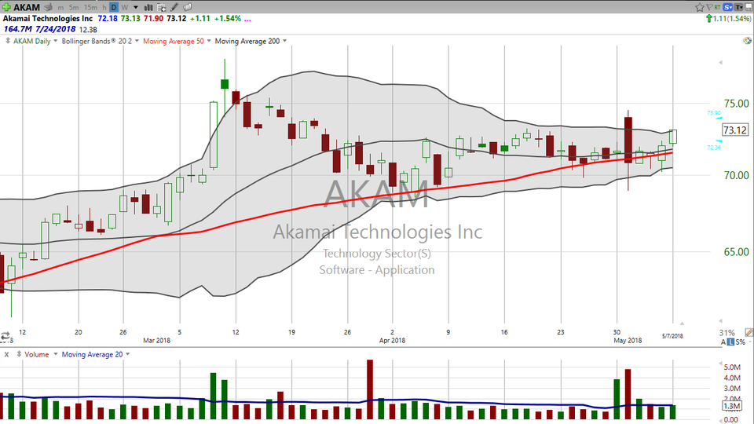Click the AKAM ticker symbol box
This screenshot has height=424, width=754.
[27, 7]
